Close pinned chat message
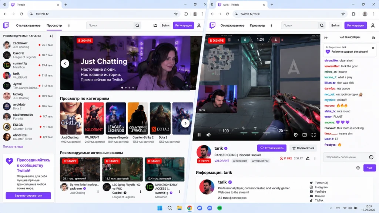Viewport: 379px width, 213px height. (x=373, y=48)
